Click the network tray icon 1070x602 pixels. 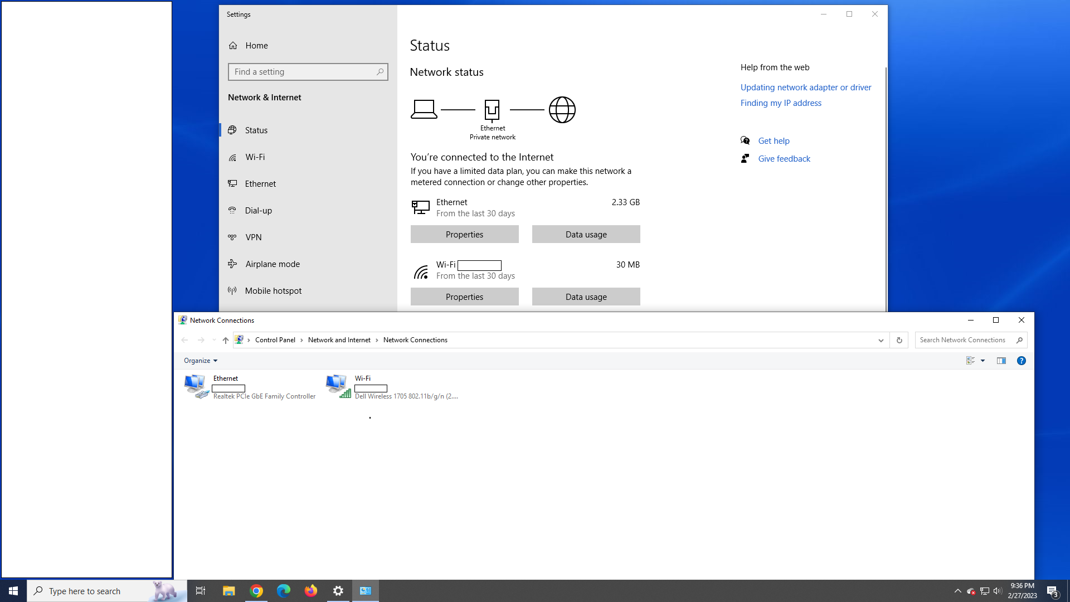point(985,591)
